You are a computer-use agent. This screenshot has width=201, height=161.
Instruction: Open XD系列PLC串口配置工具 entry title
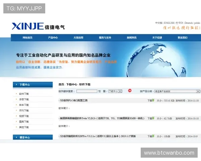pos(74,100)
